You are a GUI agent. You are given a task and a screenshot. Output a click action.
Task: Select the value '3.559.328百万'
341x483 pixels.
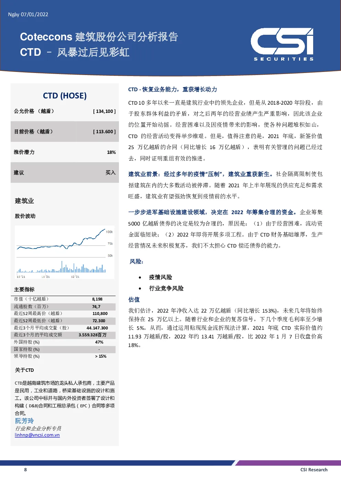click(92, 335)
